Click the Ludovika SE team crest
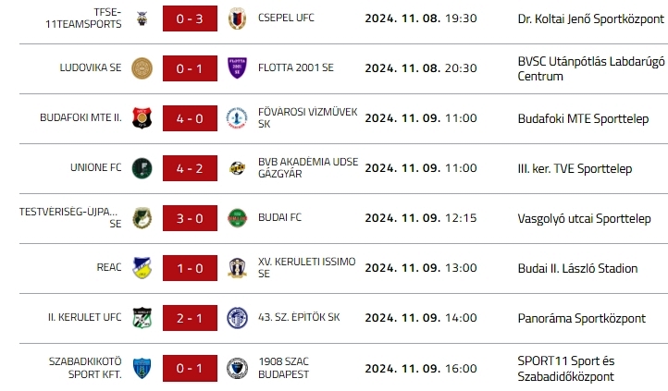The height and width of the screenshot is (391, 668). click(x=142, y=67)
